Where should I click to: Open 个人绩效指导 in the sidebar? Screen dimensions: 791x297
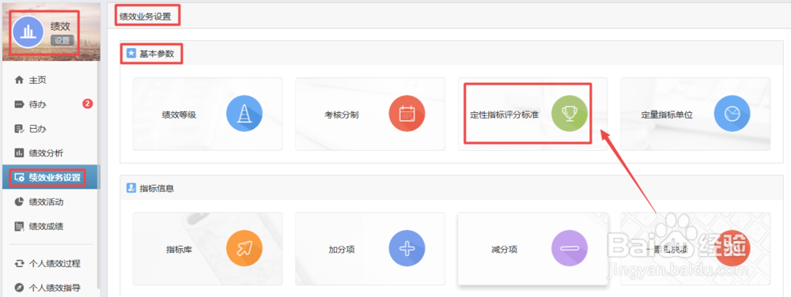55,288
